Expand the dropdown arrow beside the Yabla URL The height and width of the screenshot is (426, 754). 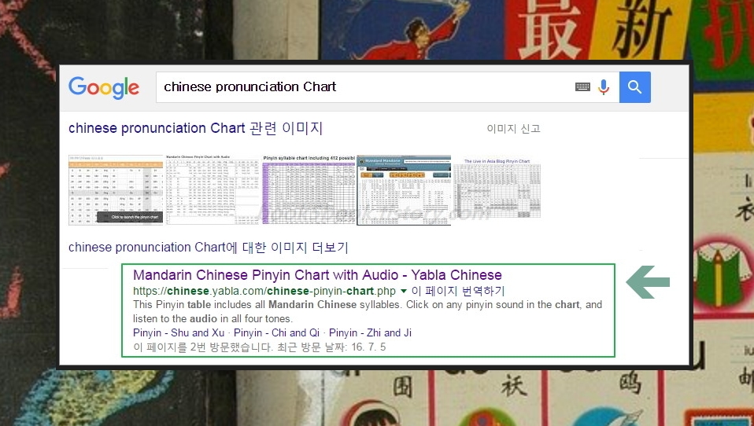pyautogui.click(x=404, y=291)
